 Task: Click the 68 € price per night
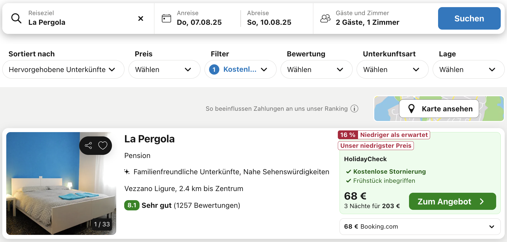click(355, 196)
